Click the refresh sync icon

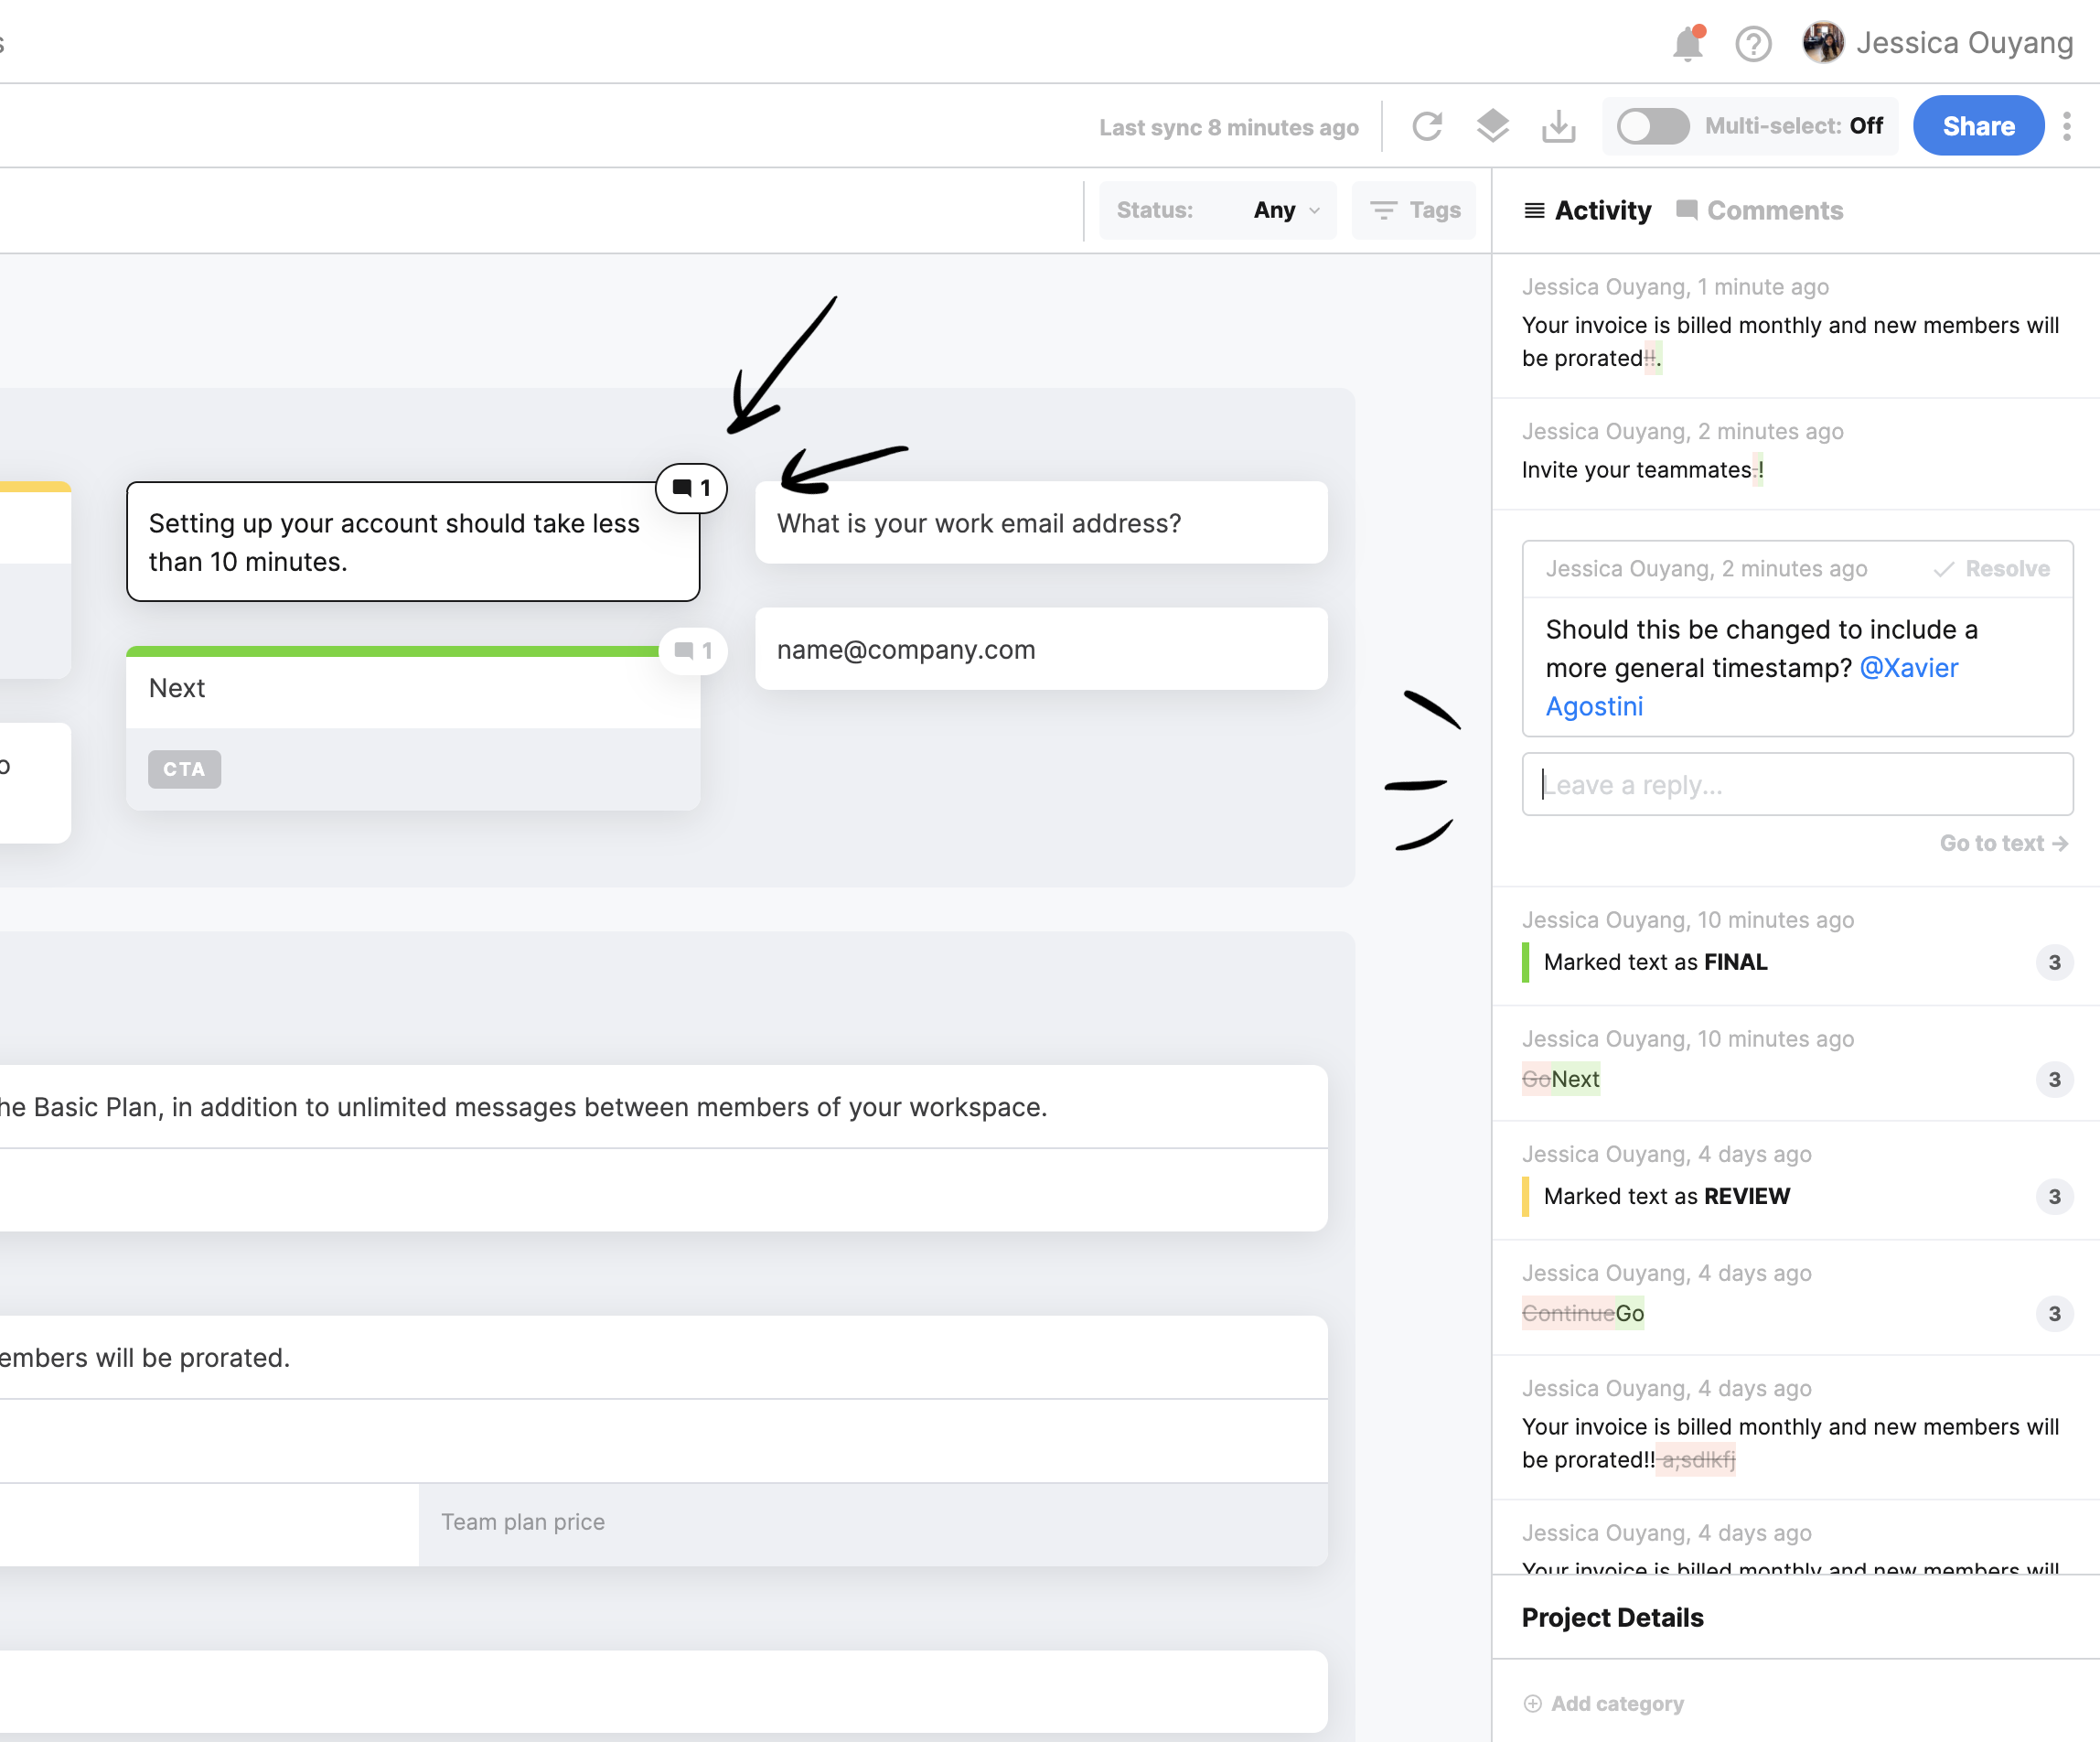(1427, 126)
